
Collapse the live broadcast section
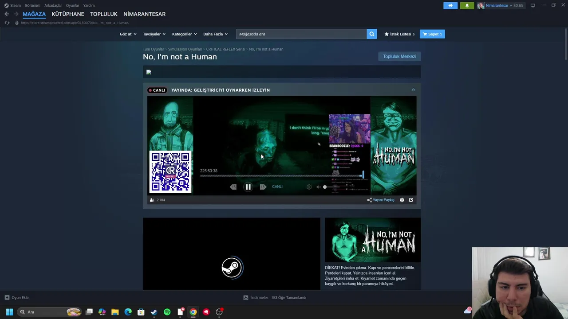tap(413, 90)
